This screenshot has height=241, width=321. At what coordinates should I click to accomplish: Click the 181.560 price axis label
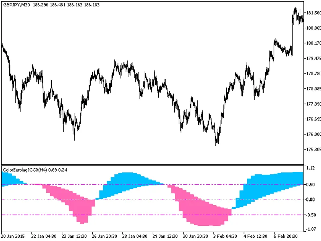click(313, 13)
